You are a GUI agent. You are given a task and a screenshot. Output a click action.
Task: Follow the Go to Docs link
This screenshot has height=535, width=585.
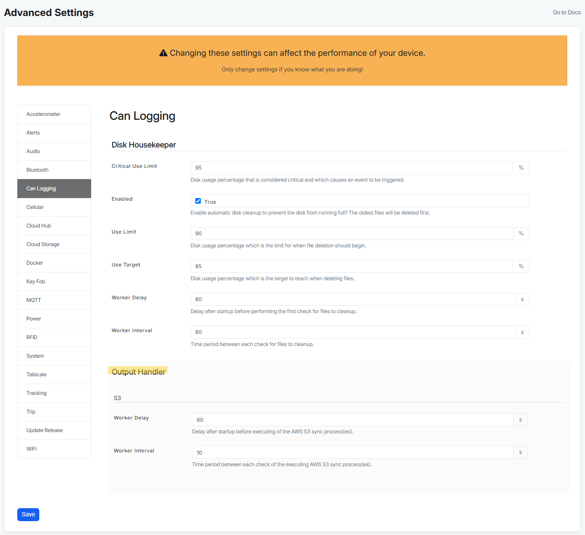[x=566, y=13]
